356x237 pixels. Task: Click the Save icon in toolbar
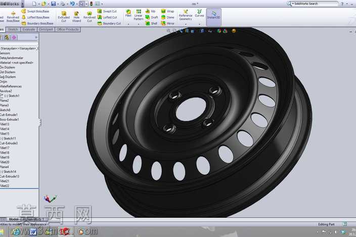click(54, 4)
